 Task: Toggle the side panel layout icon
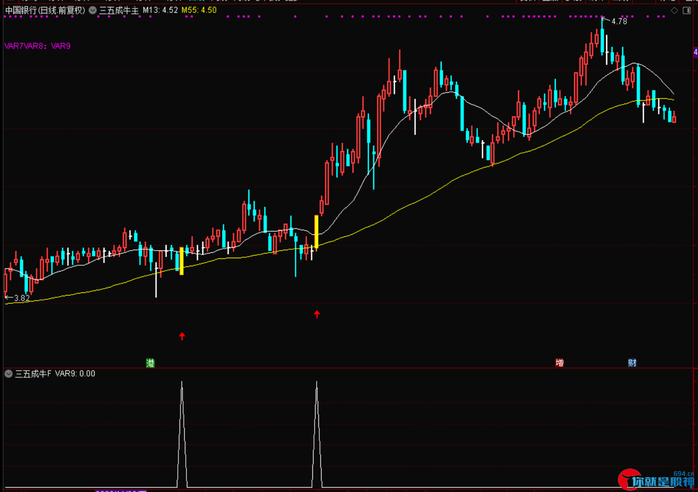686,10
